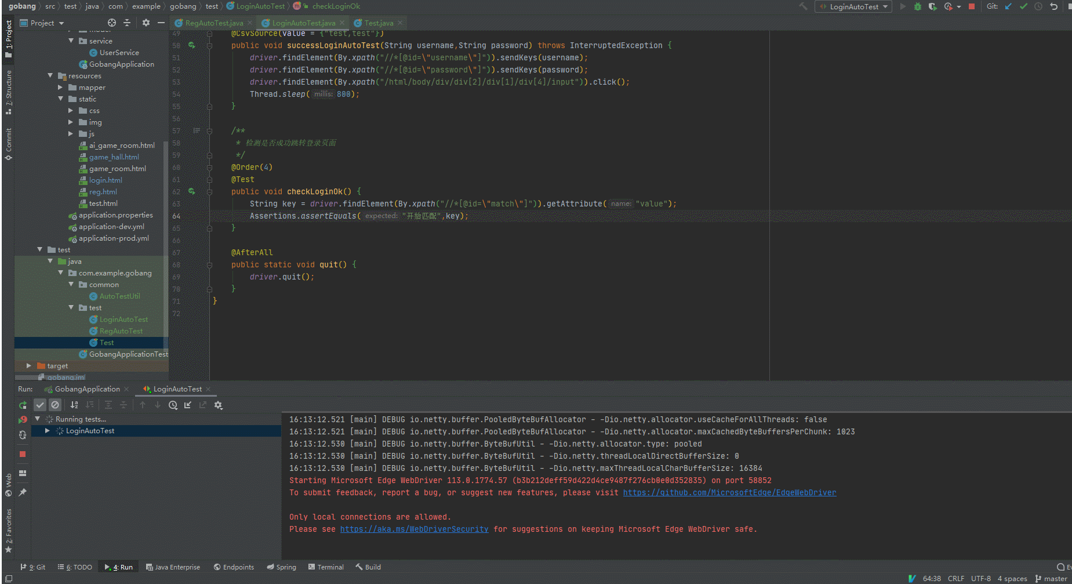1072x584 pixels.
Task: Toggle the Commit side tool window
Action: coord(8,144)
